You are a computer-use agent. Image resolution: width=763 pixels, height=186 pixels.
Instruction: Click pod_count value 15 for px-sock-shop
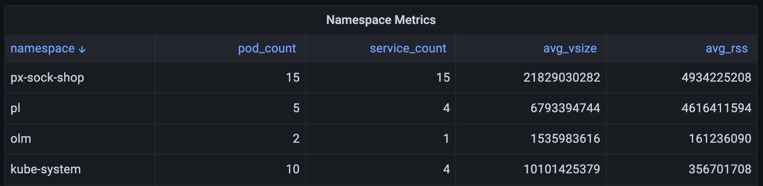coord(292,78)
